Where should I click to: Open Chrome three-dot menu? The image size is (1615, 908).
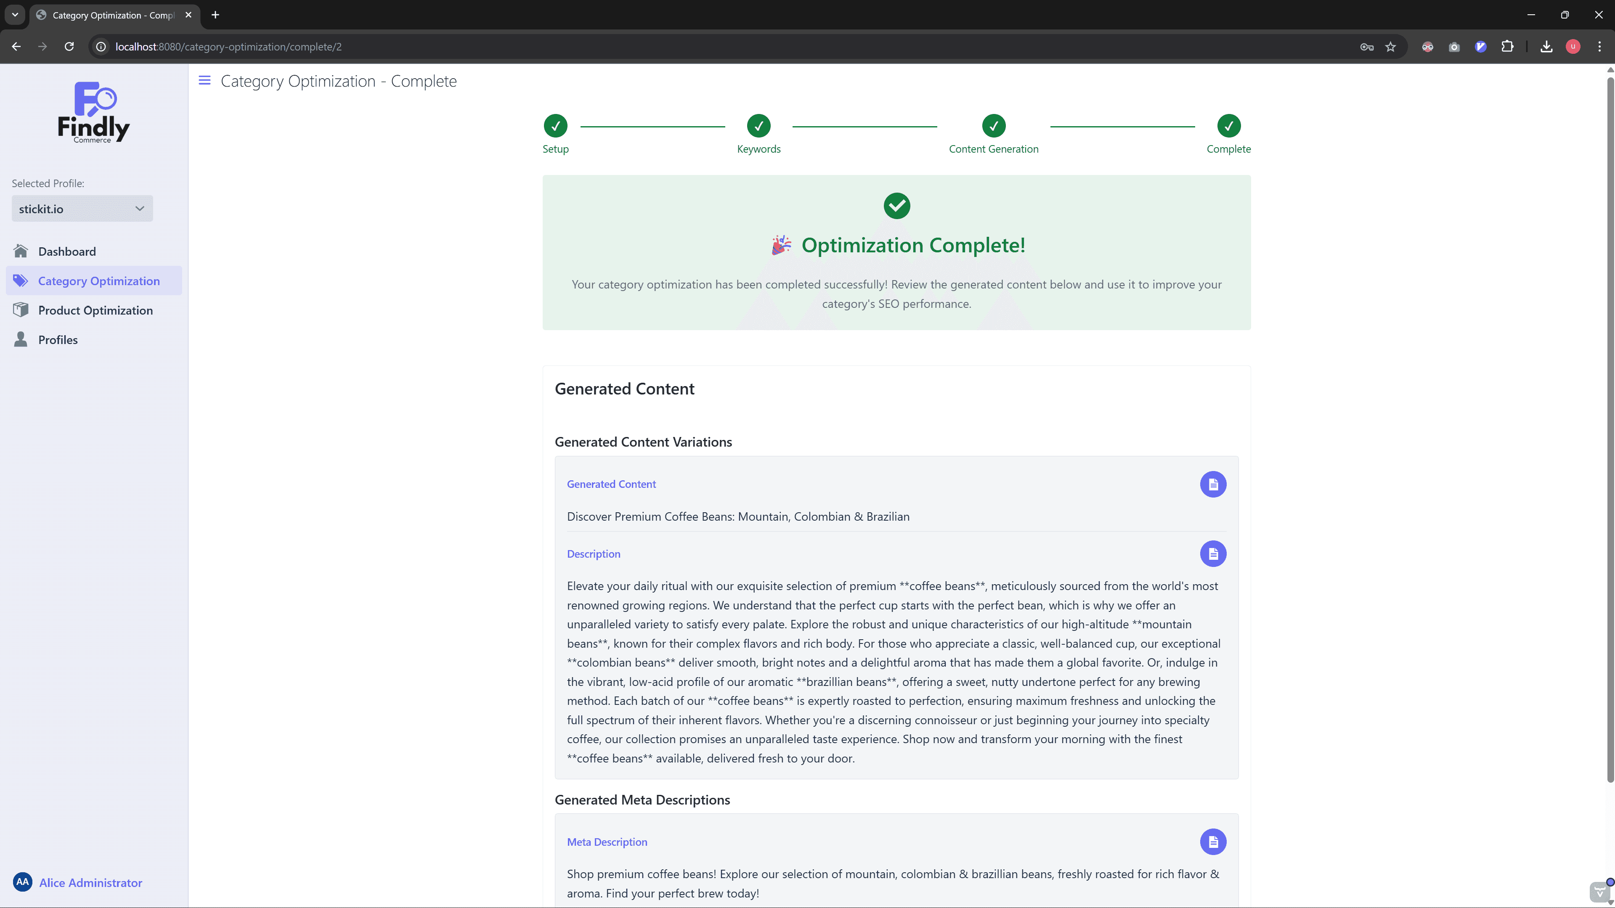pyautogui.click(x=1599, y=47)
